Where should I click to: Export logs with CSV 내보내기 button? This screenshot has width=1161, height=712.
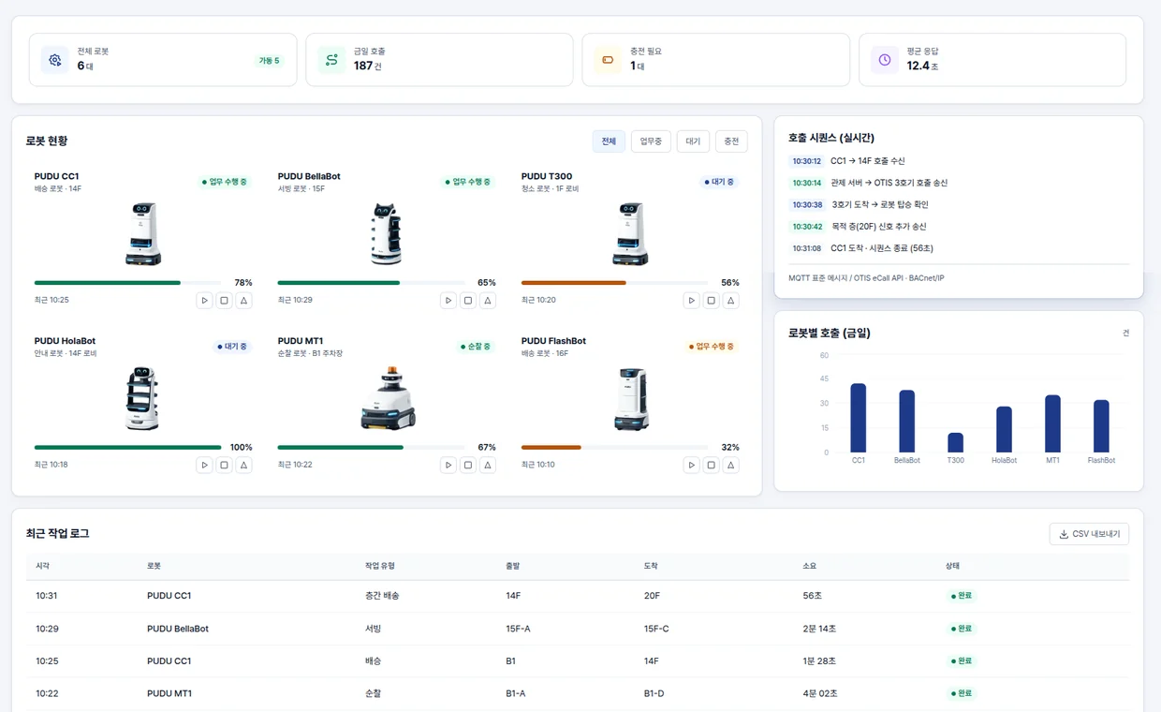click(x=1089, y=534)
